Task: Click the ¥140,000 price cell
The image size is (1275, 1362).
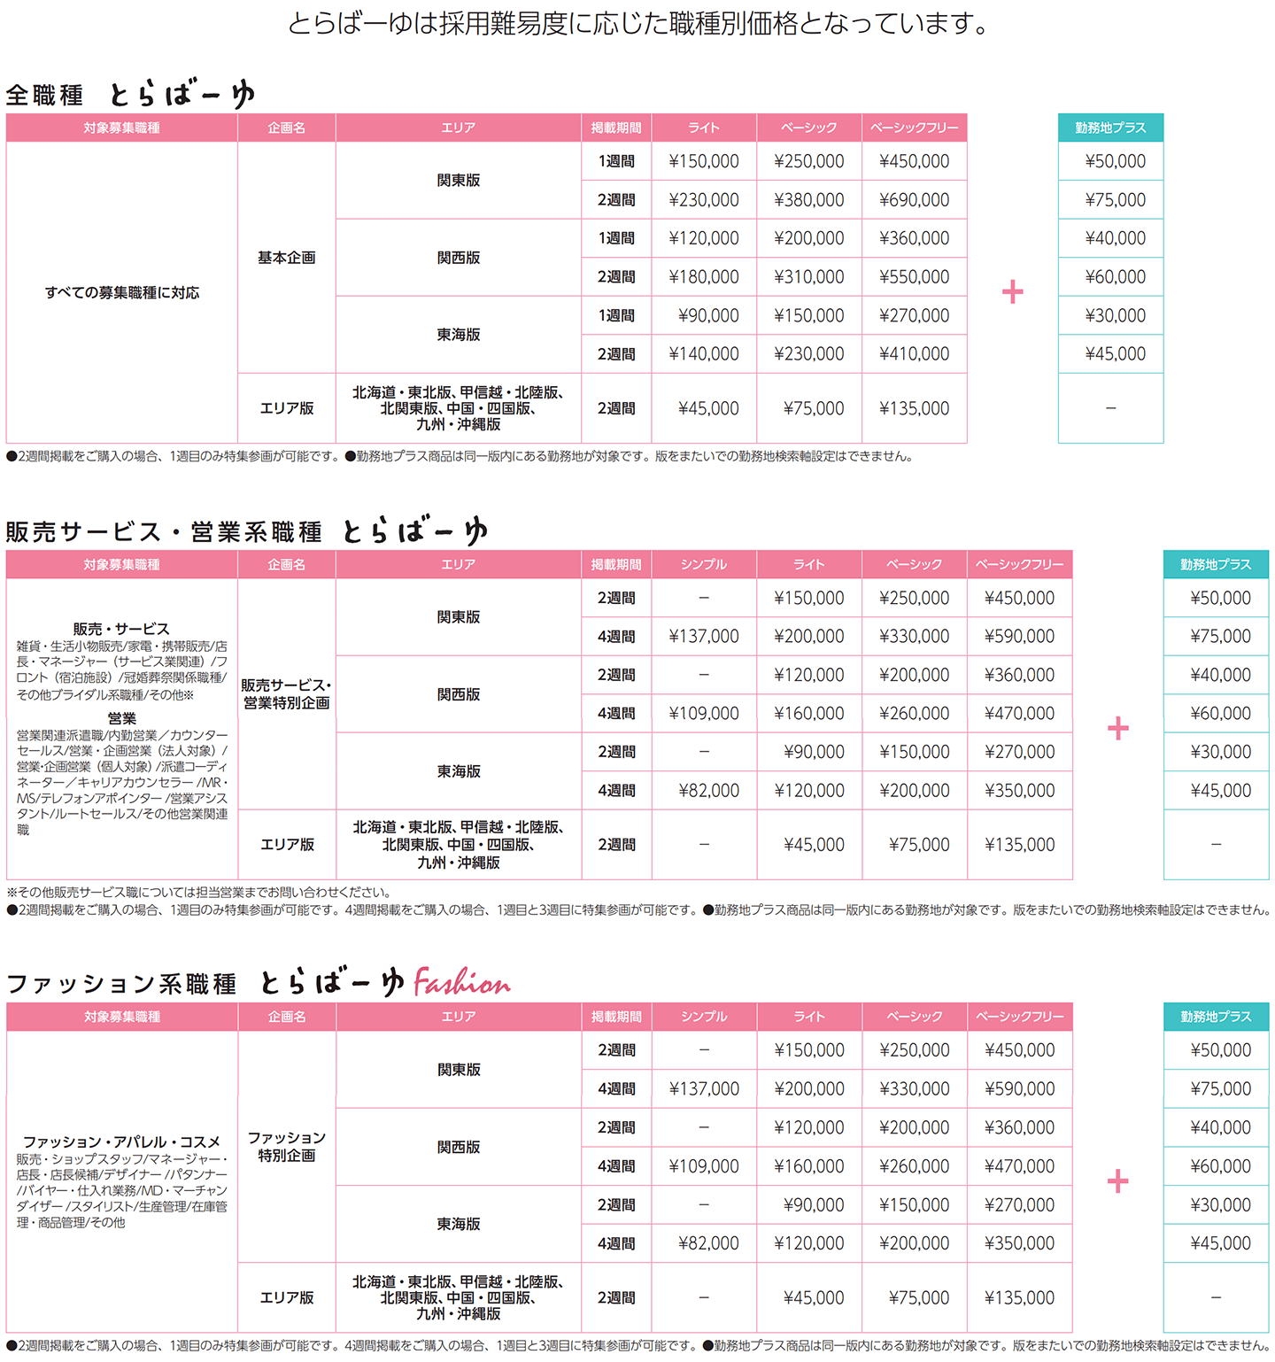Action: [704, 354]
